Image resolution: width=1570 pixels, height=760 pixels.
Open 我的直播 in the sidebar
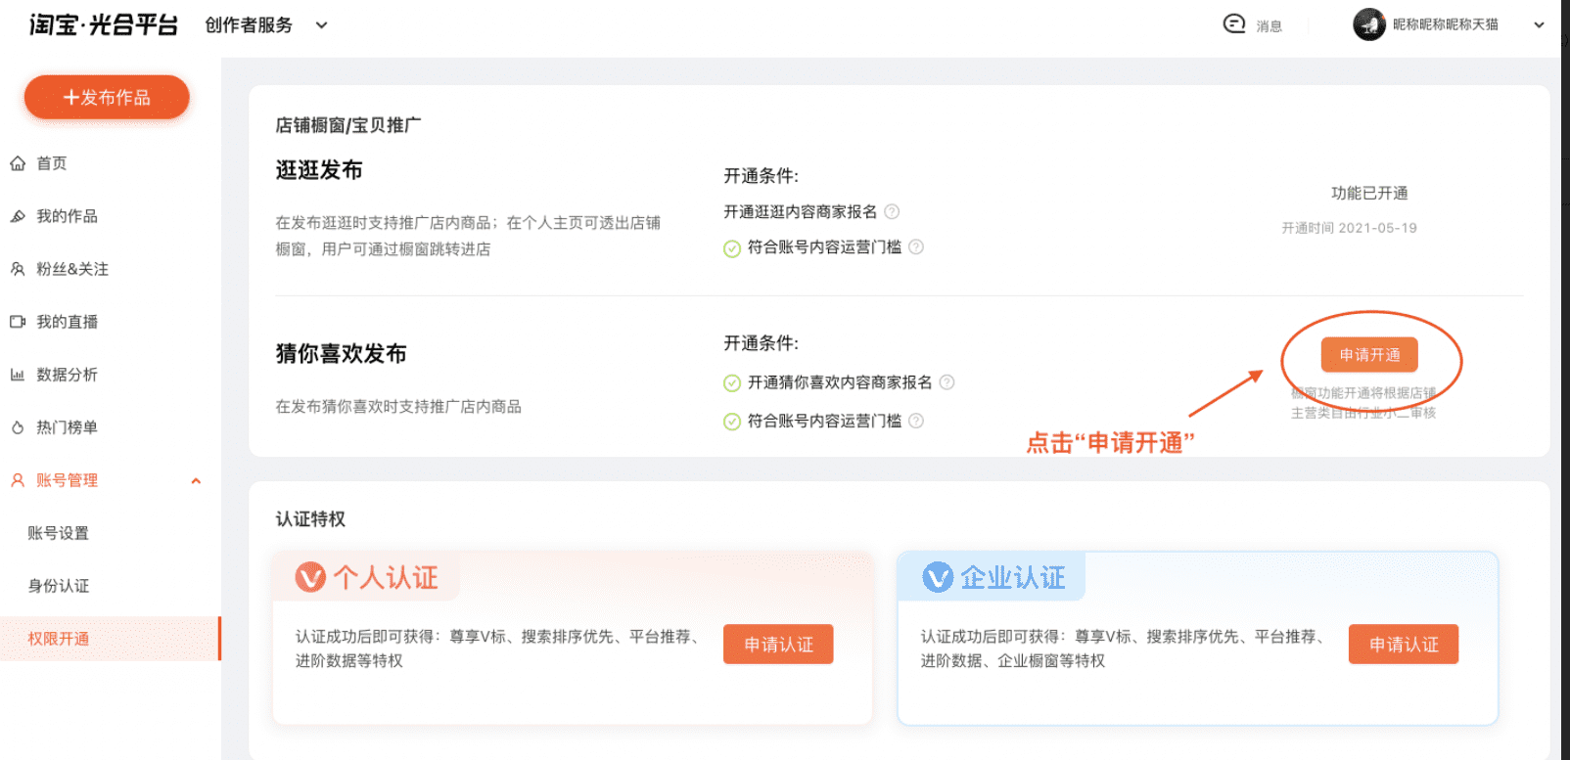[68, 322]
